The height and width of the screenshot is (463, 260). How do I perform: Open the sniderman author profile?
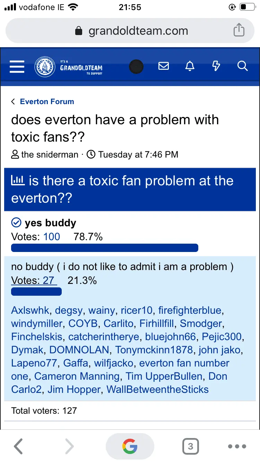[x=50, y=154]
